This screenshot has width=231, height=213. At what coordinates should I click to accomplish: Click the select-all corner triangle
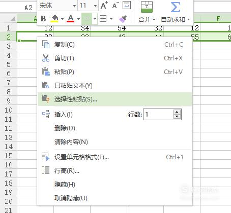pos(13,18)
